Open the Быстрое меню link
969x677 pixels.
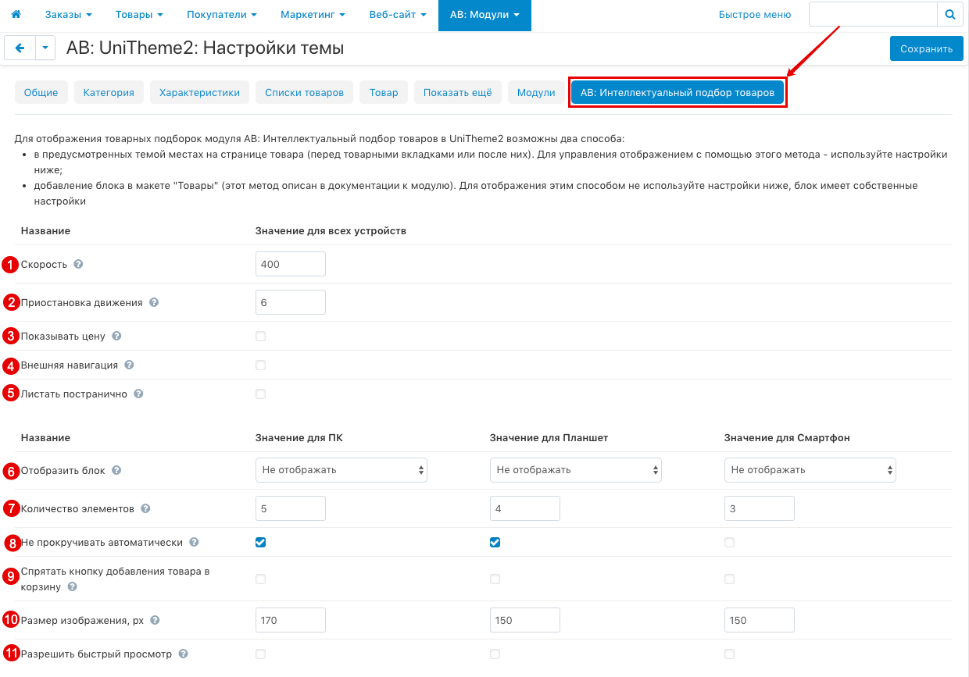coord(754,15)
